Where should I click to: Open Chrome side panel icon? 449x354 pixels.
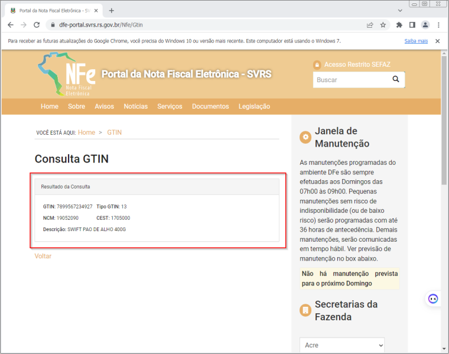(412, 25)
